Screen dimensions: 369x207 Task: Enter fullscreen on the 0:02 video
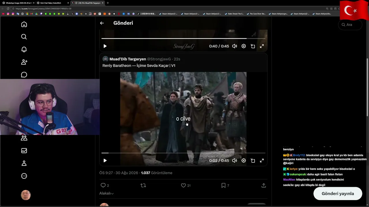[262, 160]
